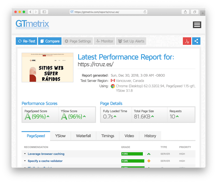The width and height of the screenshot is (217, 183).
Task: Click the GRADE column header
Action: click(126, 147)
